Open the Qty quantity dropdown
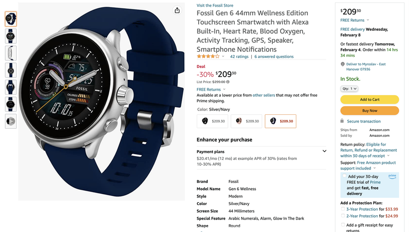The image size is (409, 232). click(x=349, y=89)
